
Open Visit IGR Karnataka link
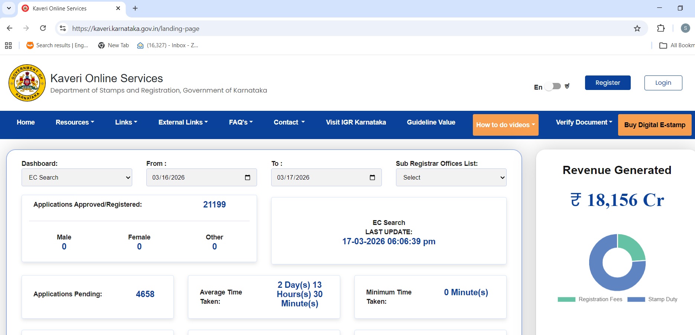pos(356,122)
